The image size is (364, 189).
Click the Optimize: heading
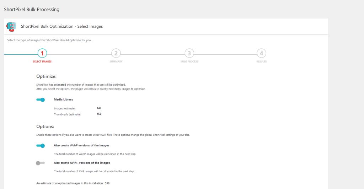coord(47,76)
